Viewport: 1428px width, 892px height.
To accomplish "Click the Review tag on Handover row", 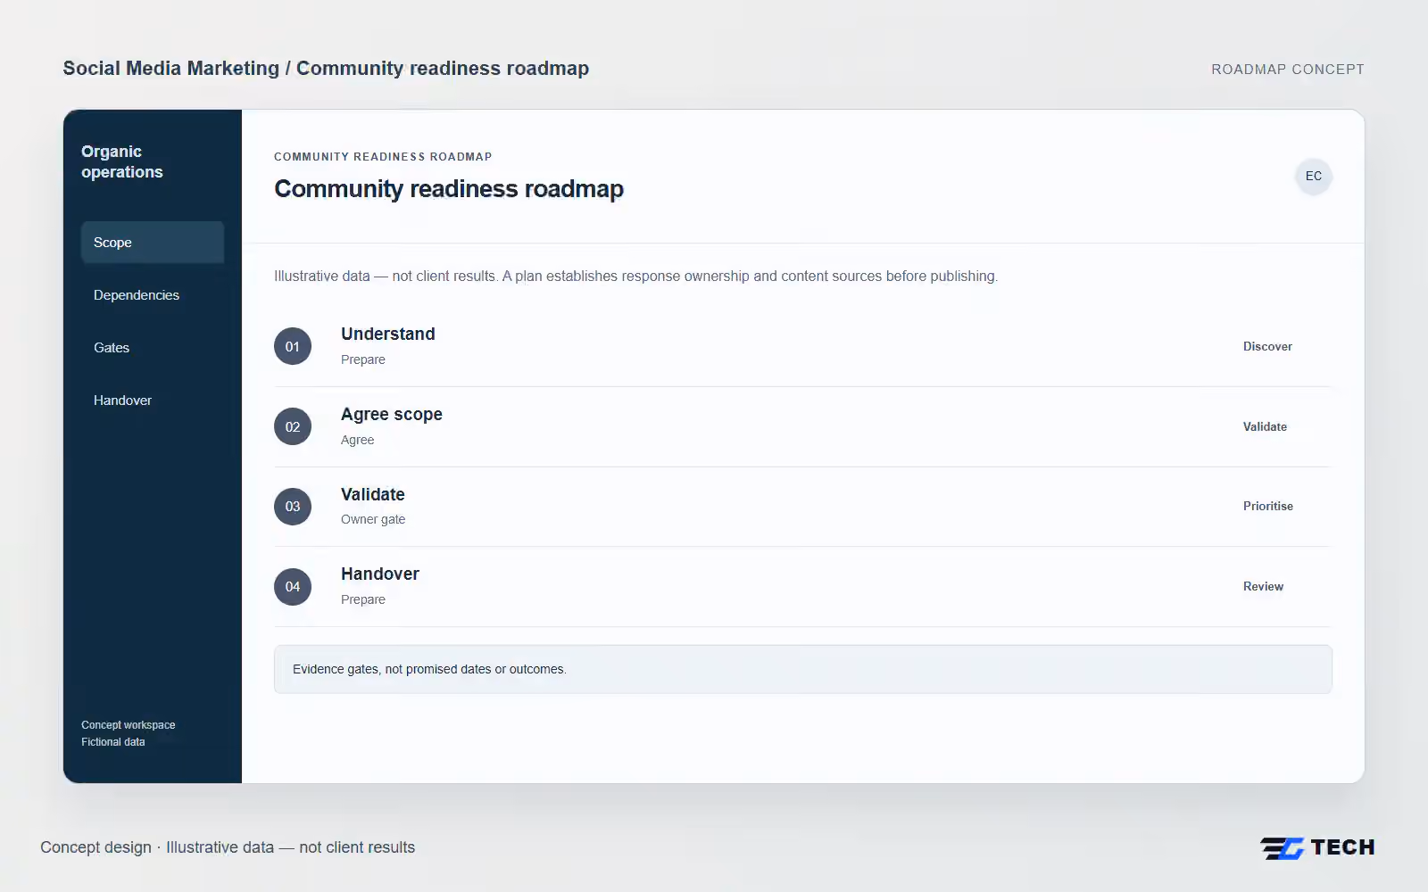I will point(1263,586).
